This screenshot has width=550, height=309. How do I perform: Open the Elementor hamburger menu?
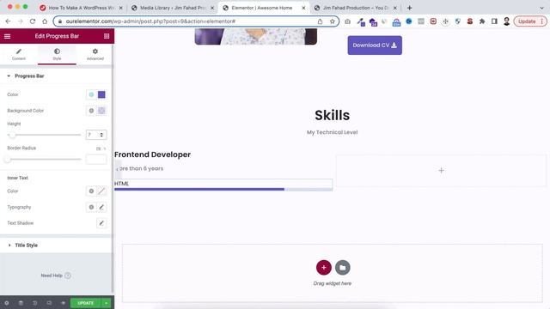(8, 36)
